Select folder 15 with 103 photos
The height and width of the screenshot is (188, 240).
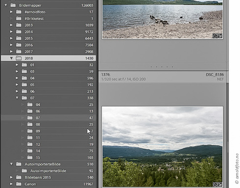(48, 158)
